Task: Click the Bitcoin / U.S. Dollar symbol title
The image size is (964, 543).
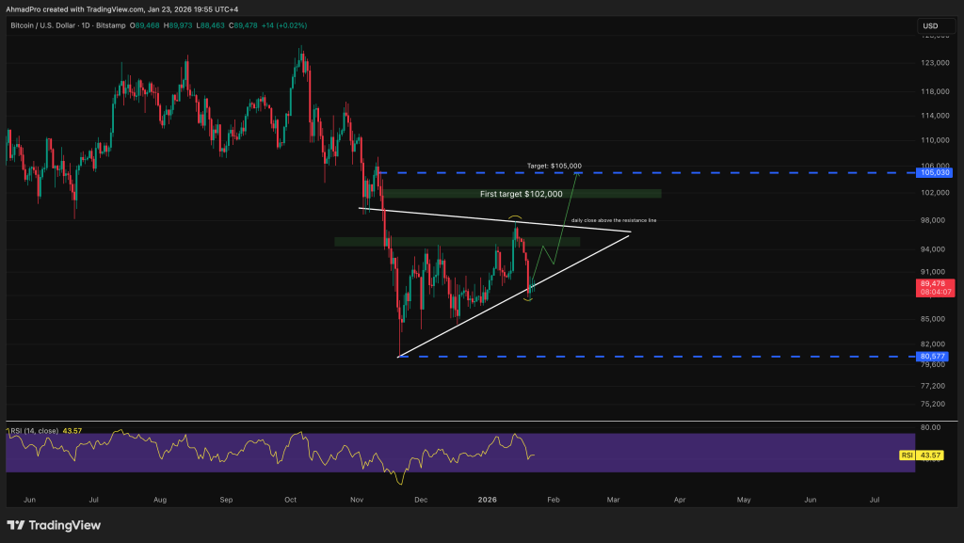Action: coord(56,25)
